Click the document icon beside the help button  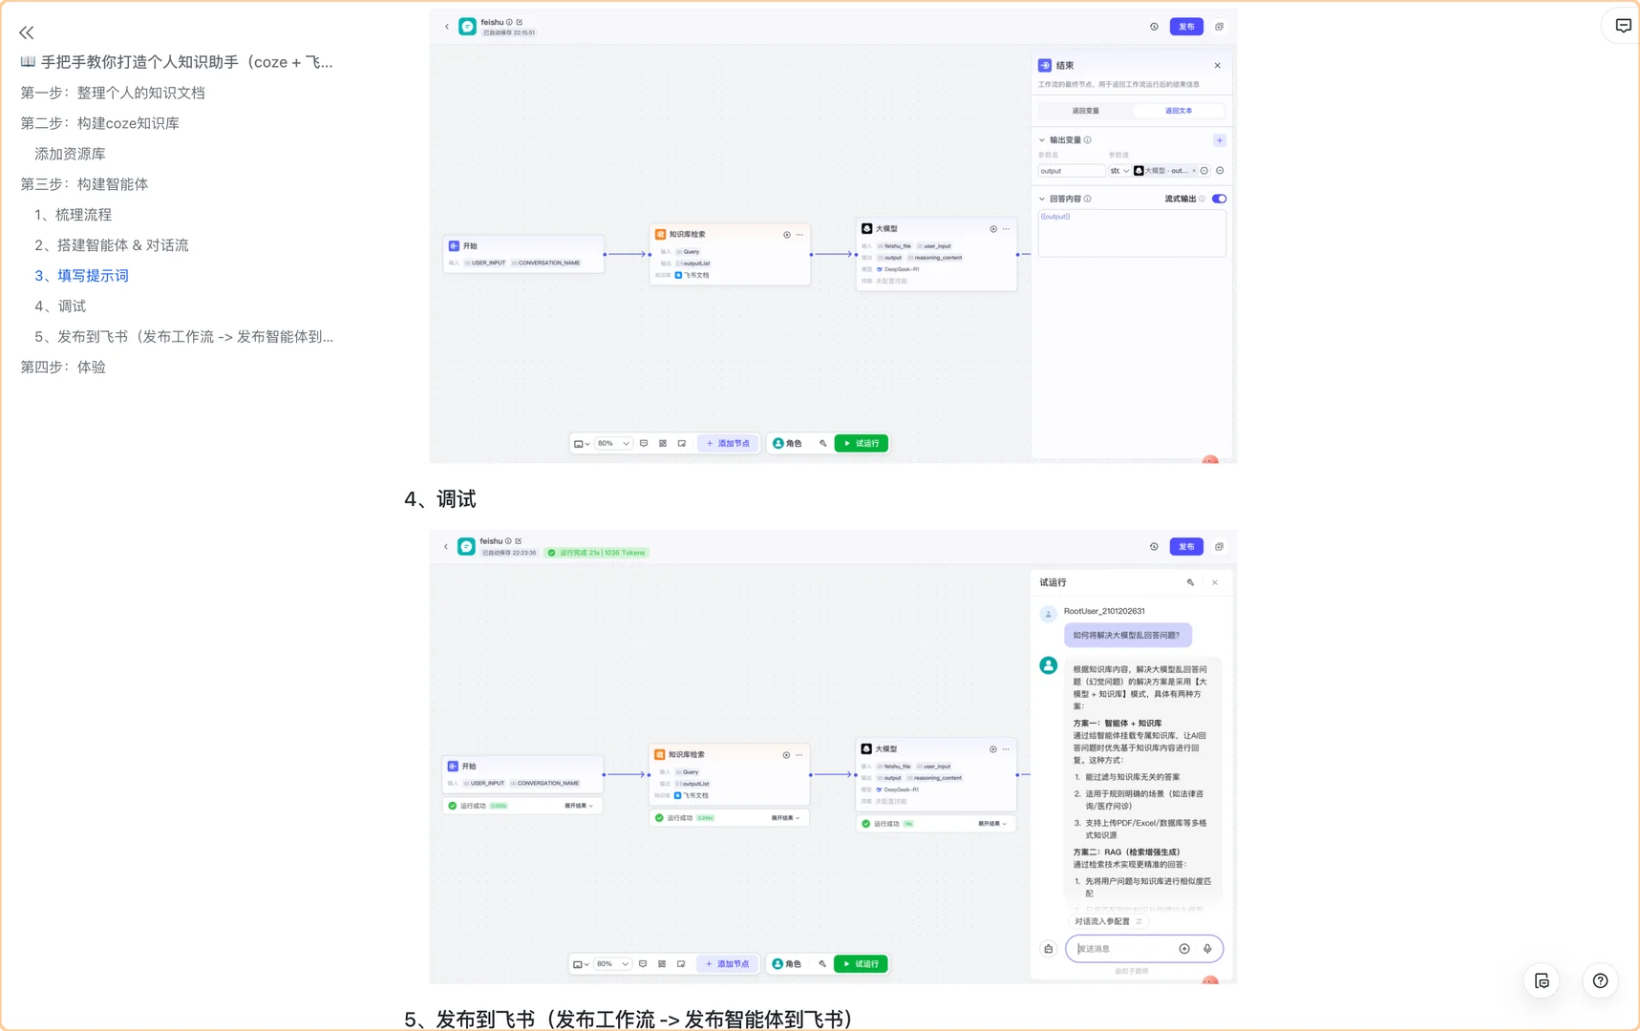click(x=1542, y=980)
